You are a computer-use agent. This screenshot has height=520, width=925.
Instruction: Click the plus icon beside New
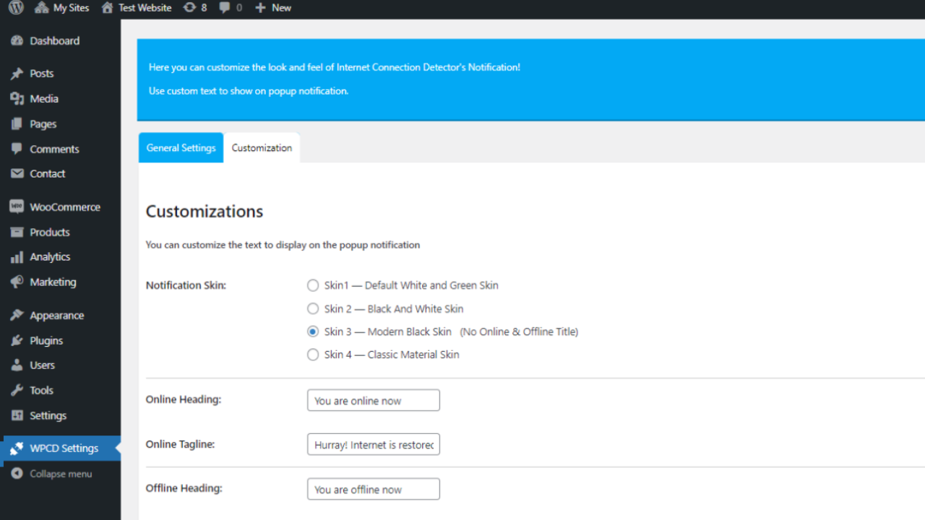tap(261, 8)
